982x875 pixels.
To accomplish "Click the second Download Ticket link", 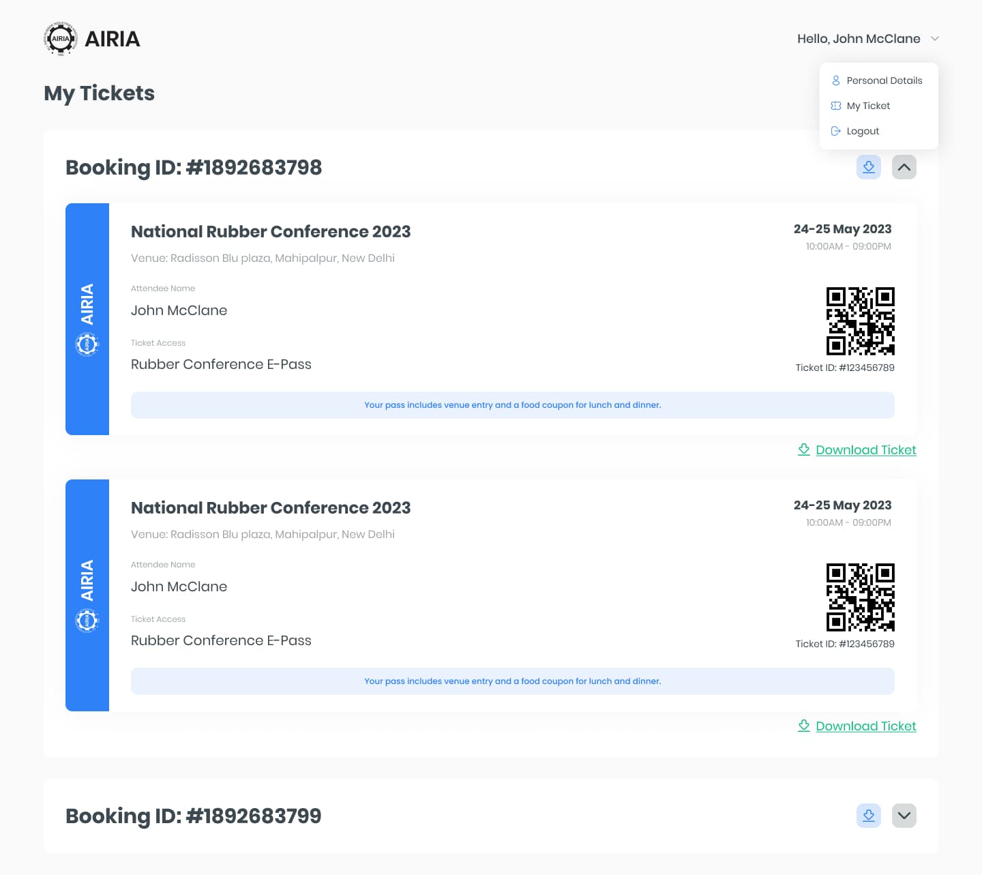I will tap(866, 726).
